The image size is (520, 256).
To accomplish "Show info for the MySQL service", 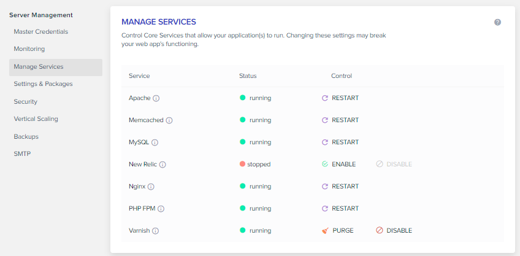I will pyautogui.click(x=155, y=142).
